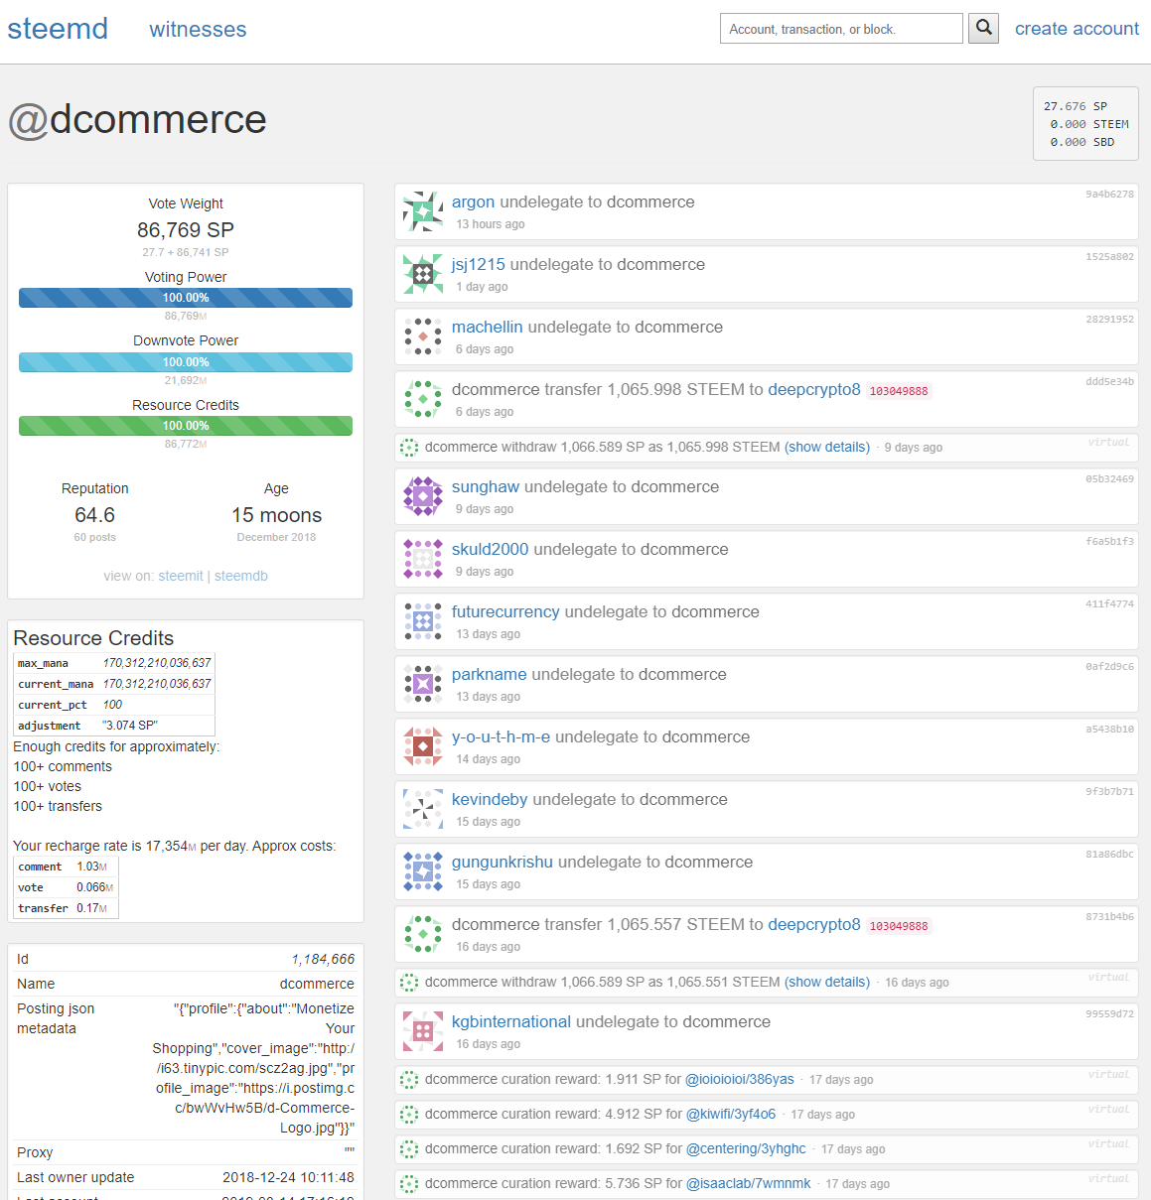Open argon account link
Screen dimensions: 1151x1200
tap(473, 202)
